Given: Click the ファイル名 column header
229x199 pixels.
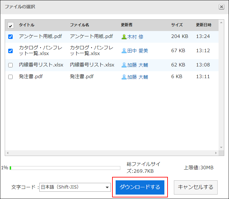Looking at the screenshot, I should [x=80, y=25].
